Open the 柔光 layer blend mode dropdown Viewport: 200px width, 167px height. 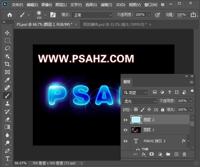(x=140, y=101)
